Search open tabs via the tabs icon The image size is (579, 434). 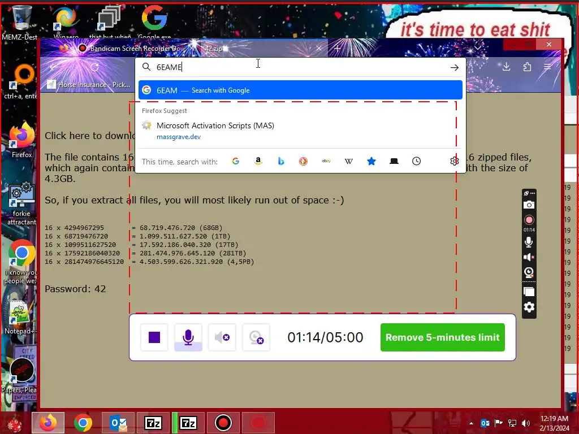[394, 161]
